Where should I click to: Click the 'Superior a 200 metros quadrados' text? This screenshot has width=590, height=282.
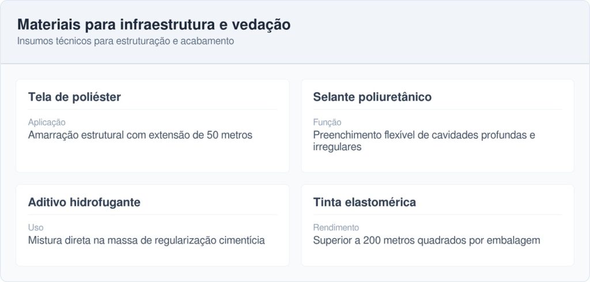coord(426,241)
